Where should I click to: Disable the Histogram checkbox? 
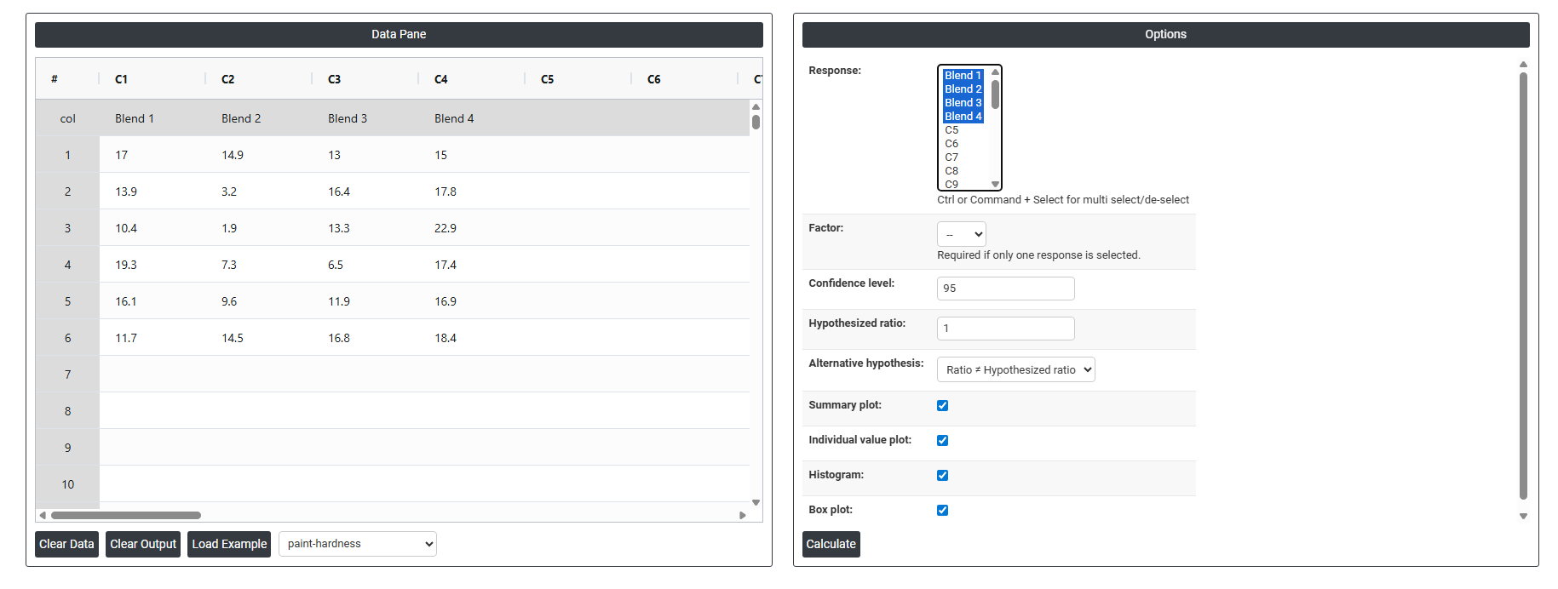click(942, 476)
